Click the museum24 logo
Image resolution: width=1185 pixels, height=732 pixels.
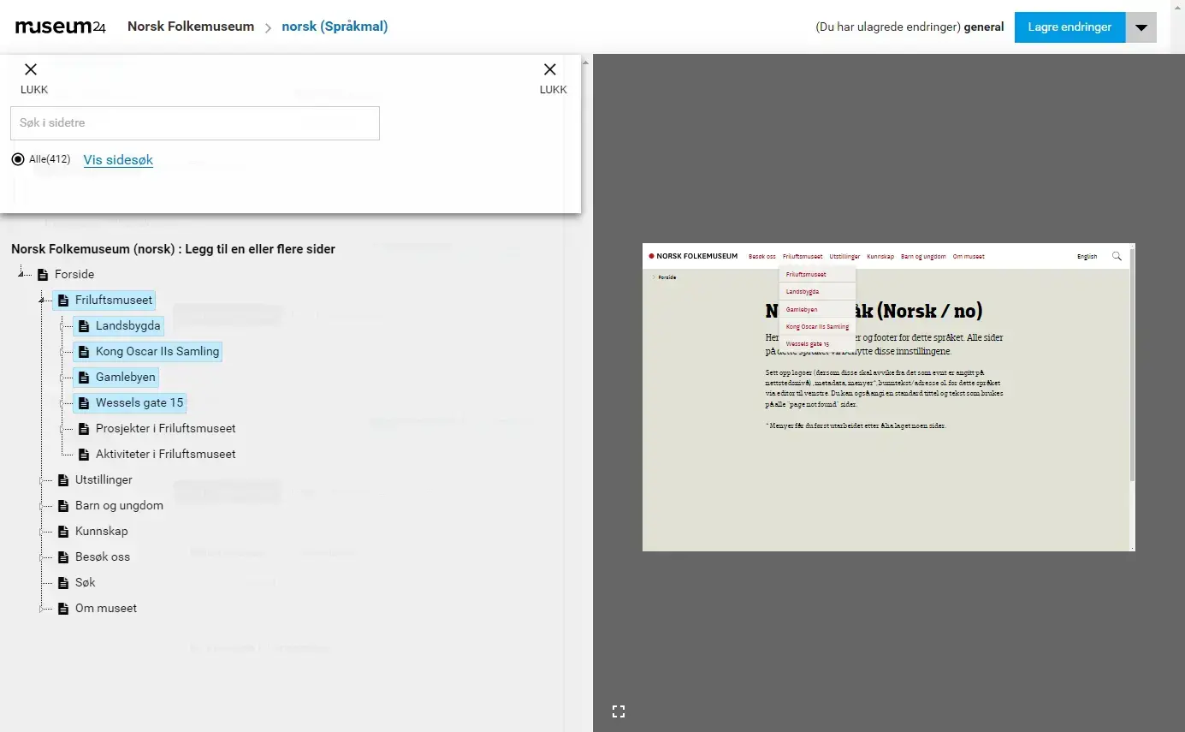pos(61,27)
